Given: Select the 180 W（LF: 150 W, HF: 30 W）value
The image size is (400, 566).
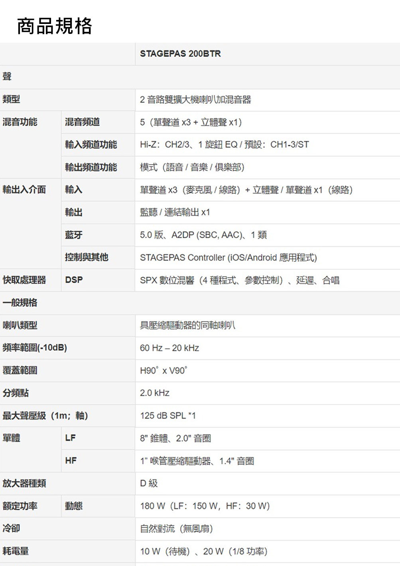Looking at the screenshot, I should pyautogui.click(x=205, y=506).
